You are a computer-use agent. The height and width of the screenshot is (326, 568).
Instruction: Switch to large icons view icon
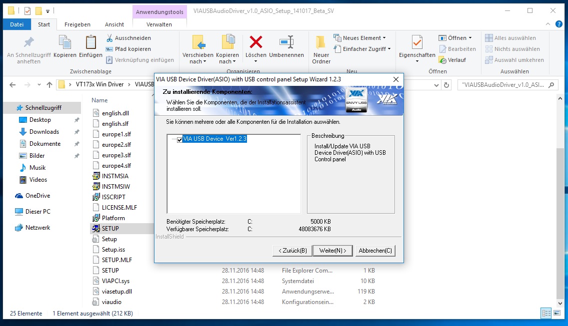click(557, 313)
